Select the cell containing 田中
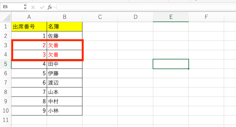The image size is (236, 127). click(65, 64)
